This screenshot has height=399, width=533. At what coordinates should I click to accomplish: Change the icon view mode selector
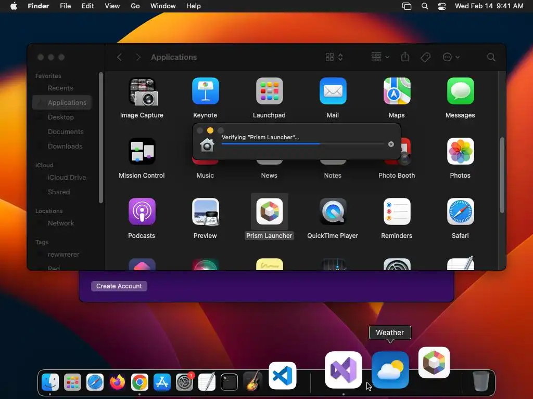click(x=334, y=57)
